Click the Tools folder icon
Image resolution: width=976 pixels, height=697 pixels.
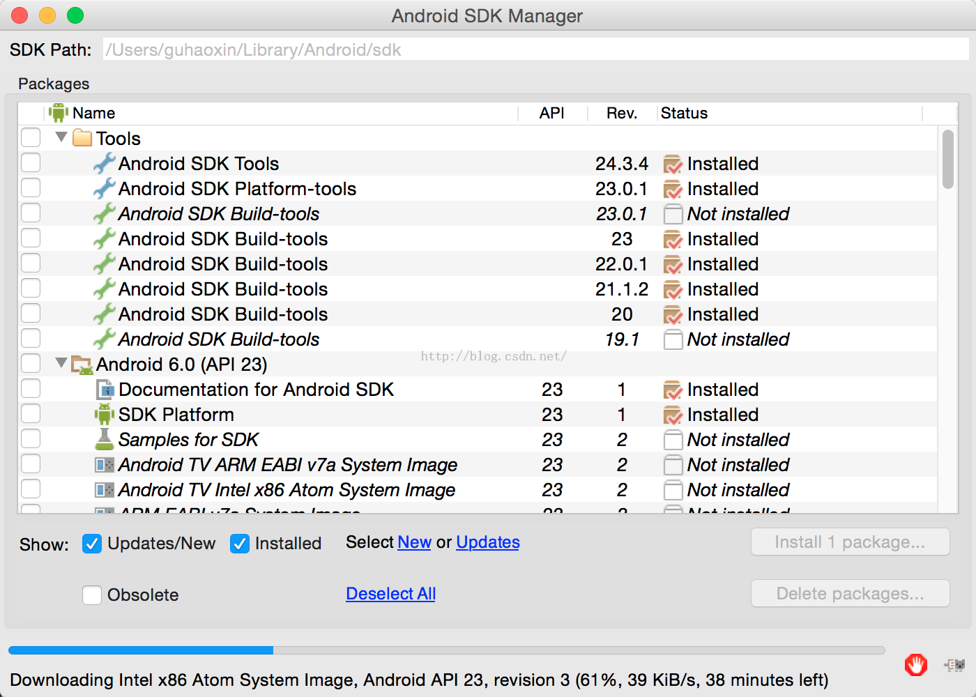(x=82, y=138)
